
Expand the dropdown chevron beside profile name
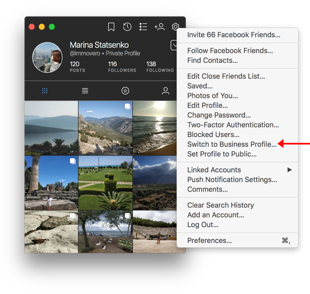174,45
